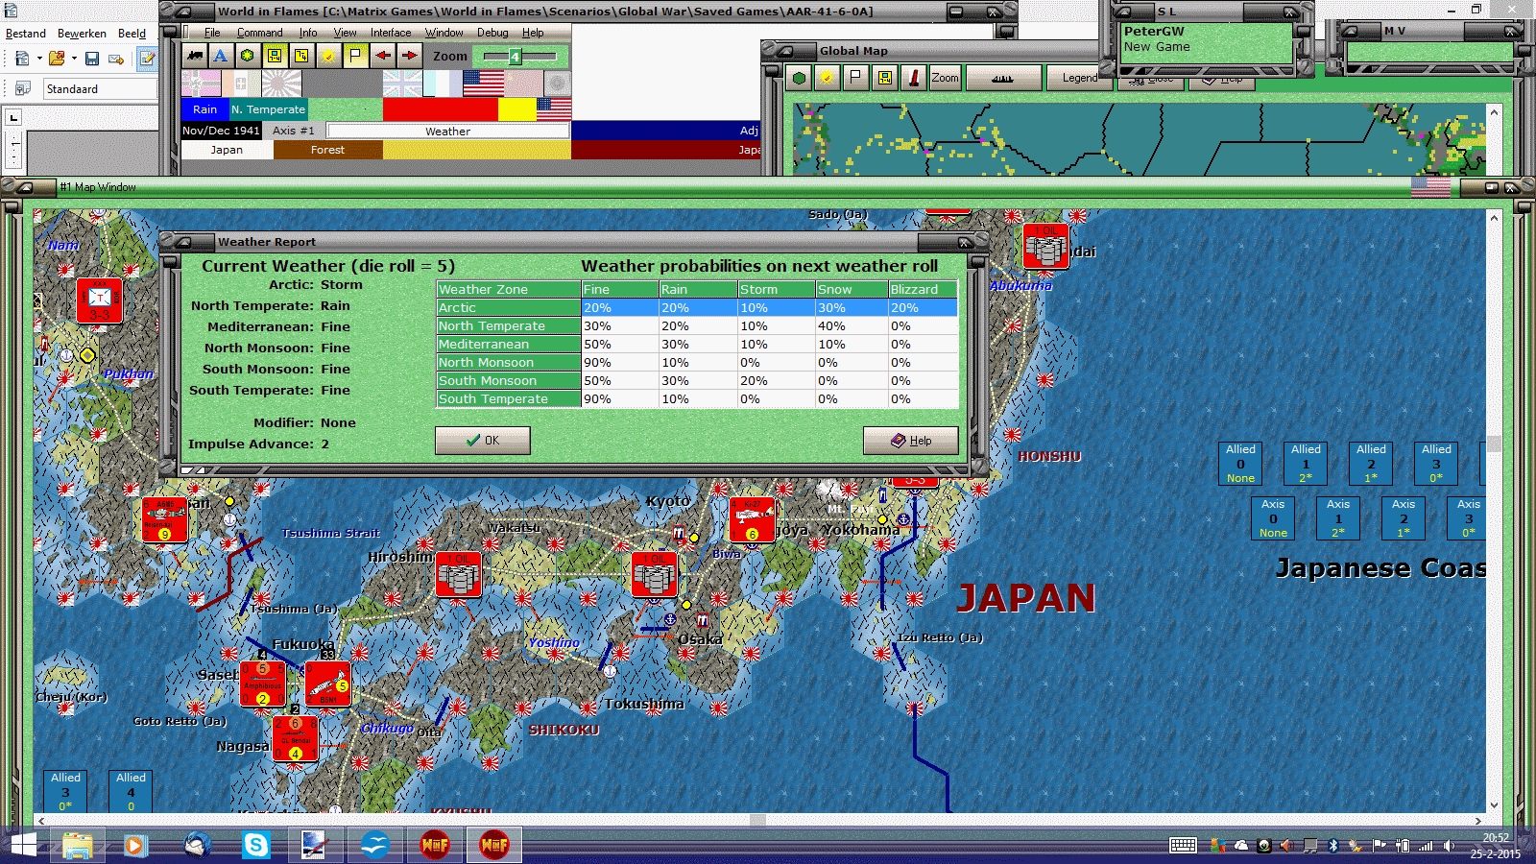
Task: Select the German flag
Action: coord(202,84)
